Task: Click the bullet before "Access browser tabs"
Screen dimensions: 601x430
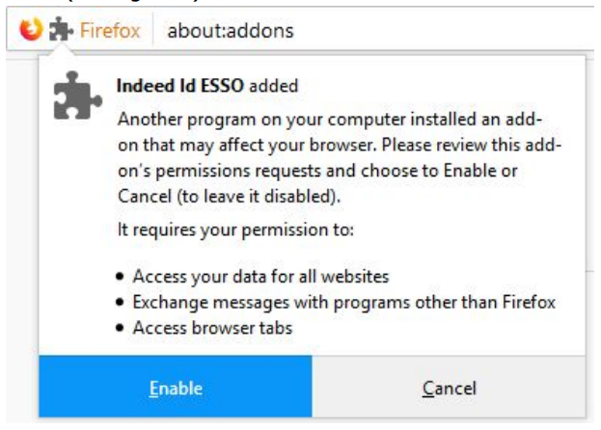Action: coord(120,328)
